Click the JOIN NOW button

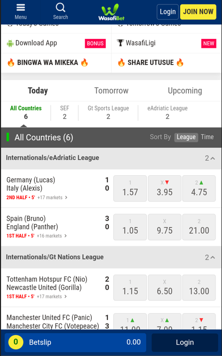point(198,12)
